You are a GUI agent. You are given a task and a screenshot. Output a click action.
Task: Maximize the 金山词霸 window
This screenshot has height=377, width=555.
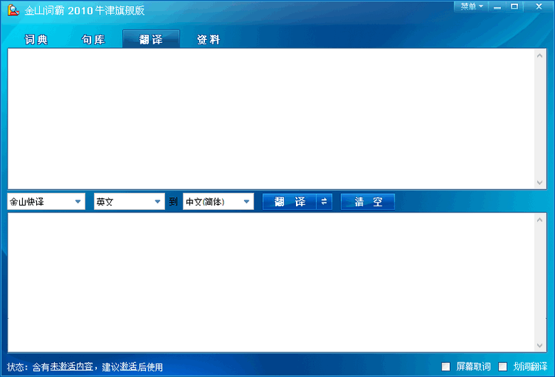pyautogui.click(x=514, y=7)
